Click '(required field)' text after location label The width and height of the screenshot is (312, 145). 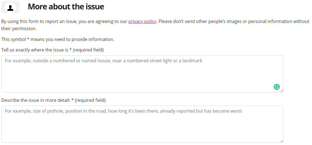click(x=88, y=50)
